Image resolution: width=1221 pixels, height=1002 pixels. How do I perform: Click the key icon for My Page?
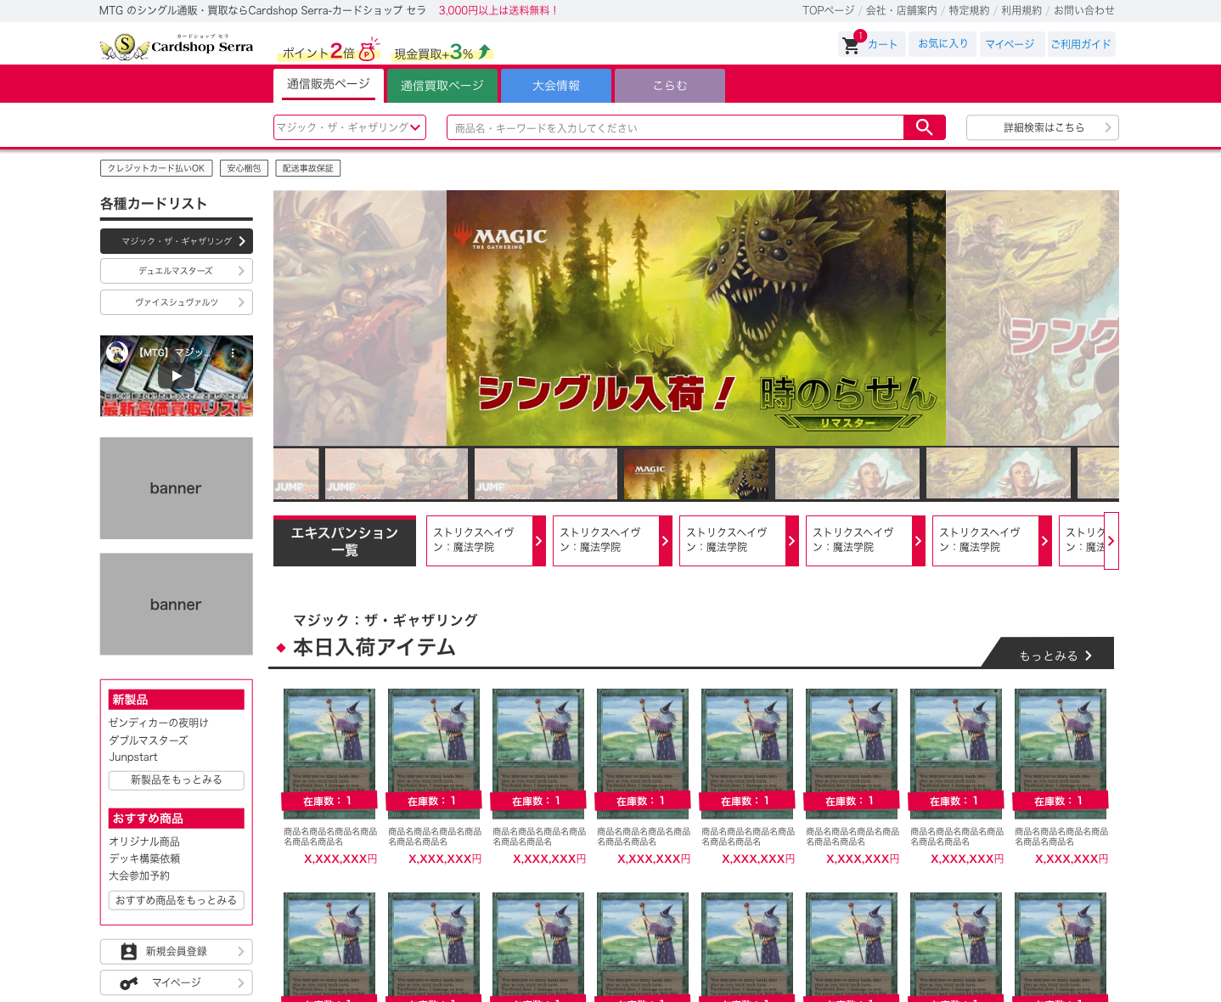pos(129,982)
